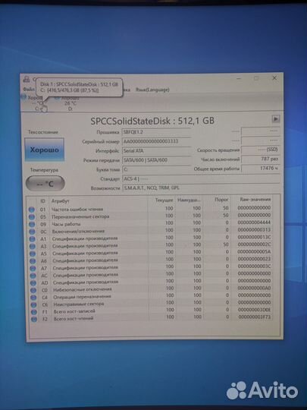Select the Переназначенные сектора row text
This screenshot has height=410, width=307.
coord(80,216)
